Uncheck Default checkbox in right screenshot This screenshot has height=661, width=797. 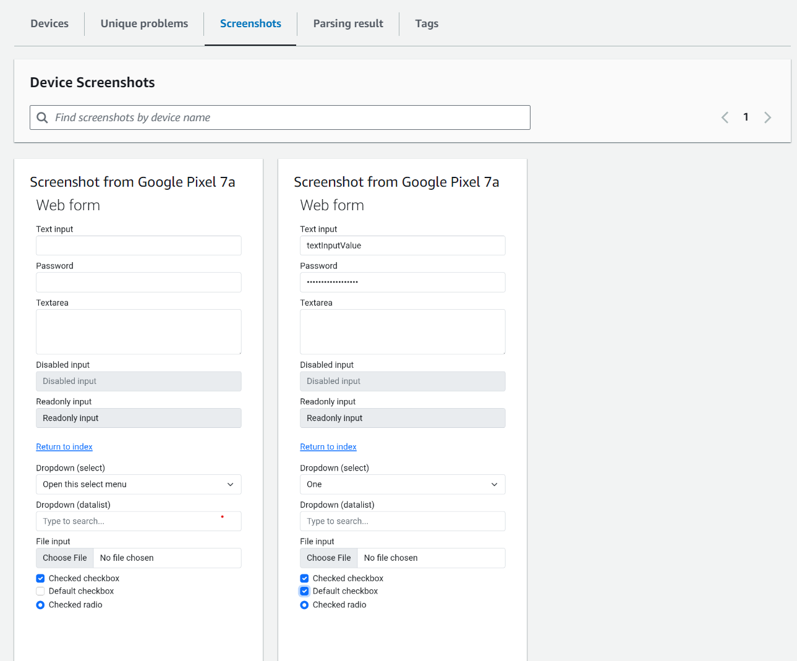[304, 591]
